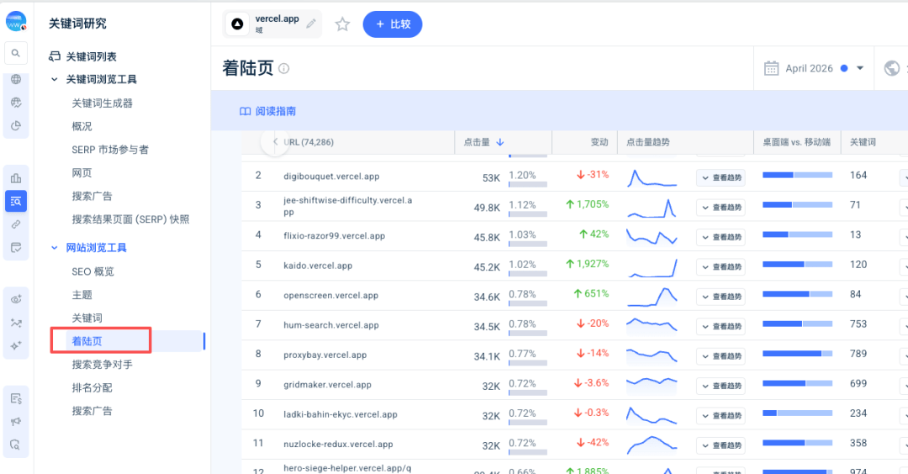Open the chain link icon in left rail
The image size is (908, 474).
pos(16,224)
